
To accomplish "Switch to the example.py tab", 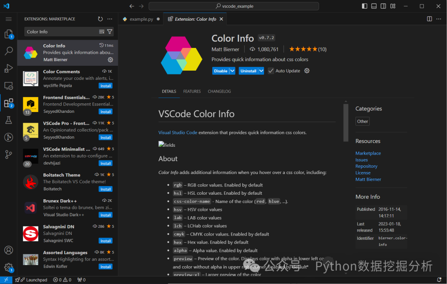I will click(x=141, y=19).
